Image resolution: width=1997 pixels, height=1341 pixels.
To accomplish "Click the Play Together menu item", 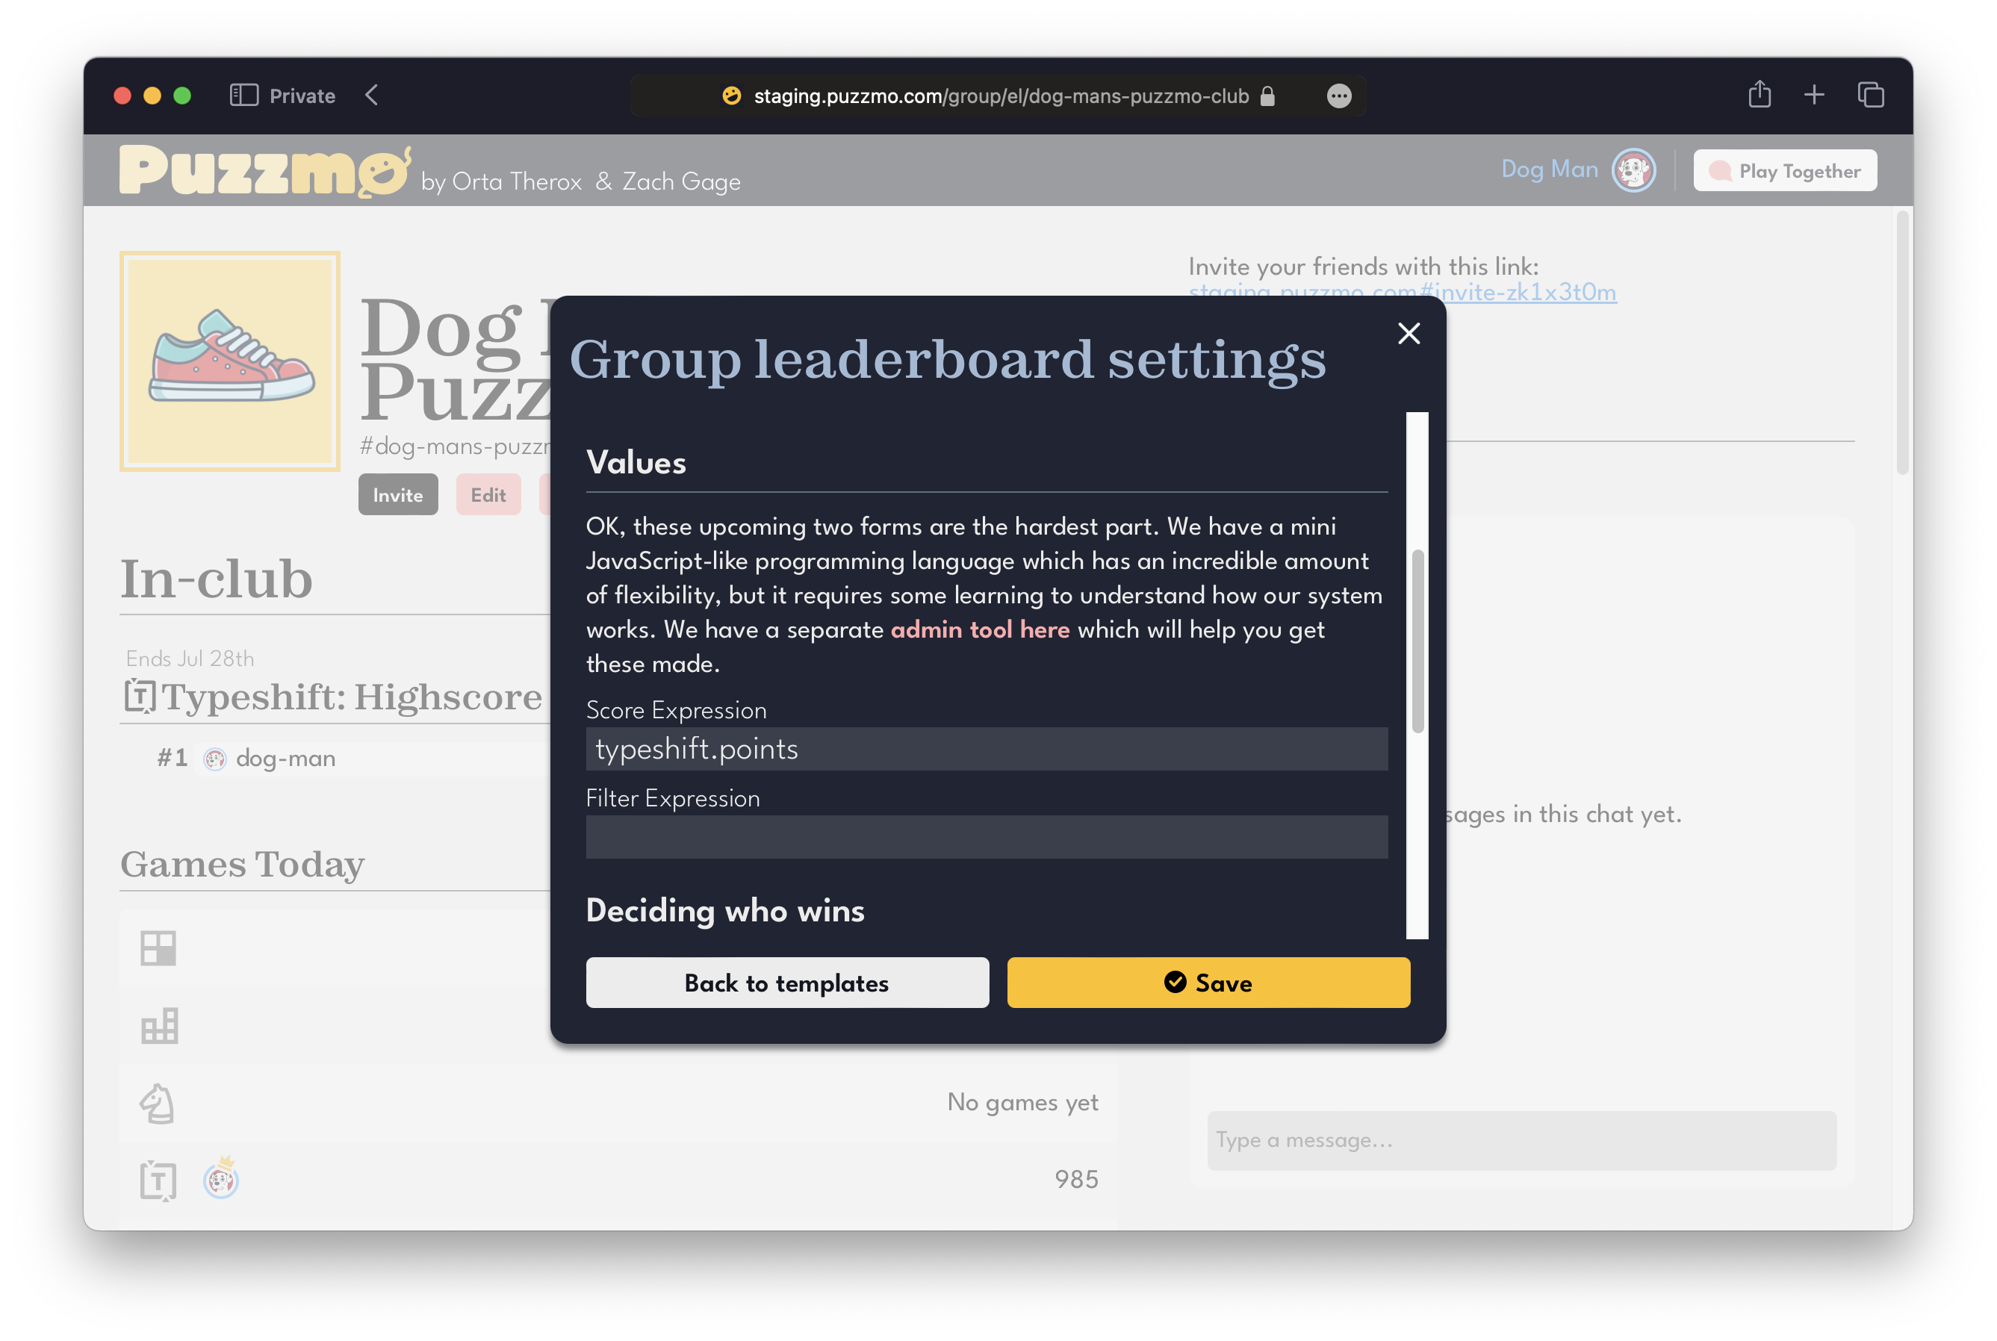I will (1784, 170).
